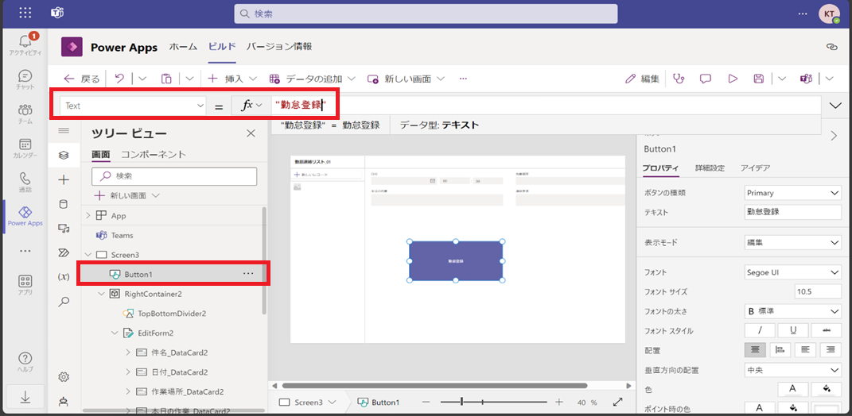Click the zoom slider on canvas footer

coord(492,402)
